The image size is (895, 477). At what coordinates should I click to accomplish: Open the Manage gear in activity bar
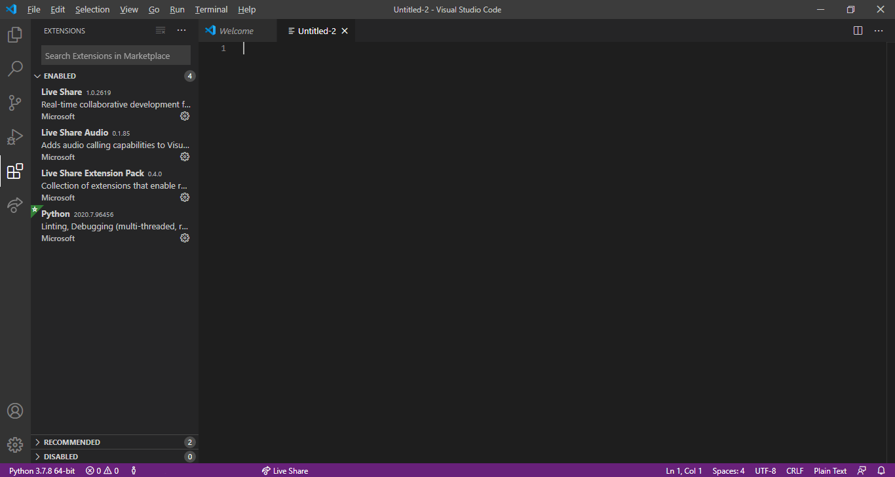(x=15, y=445)
